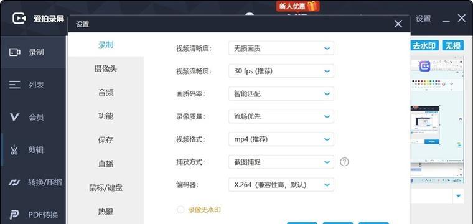Click the 新人优惠 gift badge
The height and width of the screenshot is (224, 473).
(x=297, y=6)
